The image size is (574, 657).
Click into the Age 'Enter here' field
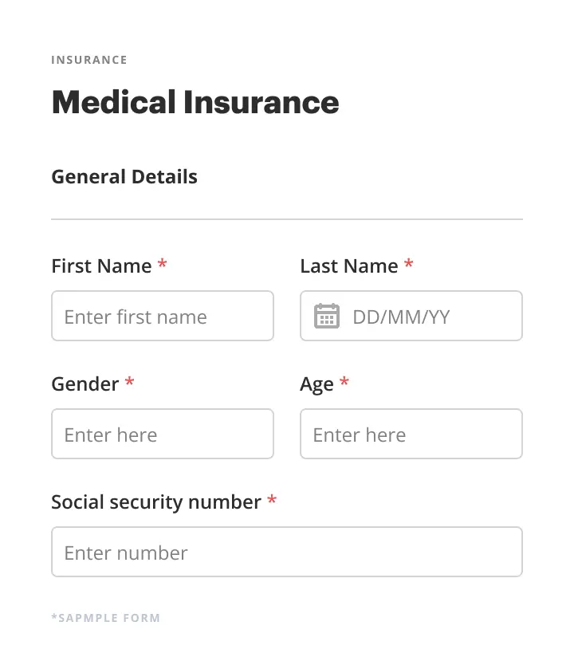pyautogui.click(x=411, y=435)
